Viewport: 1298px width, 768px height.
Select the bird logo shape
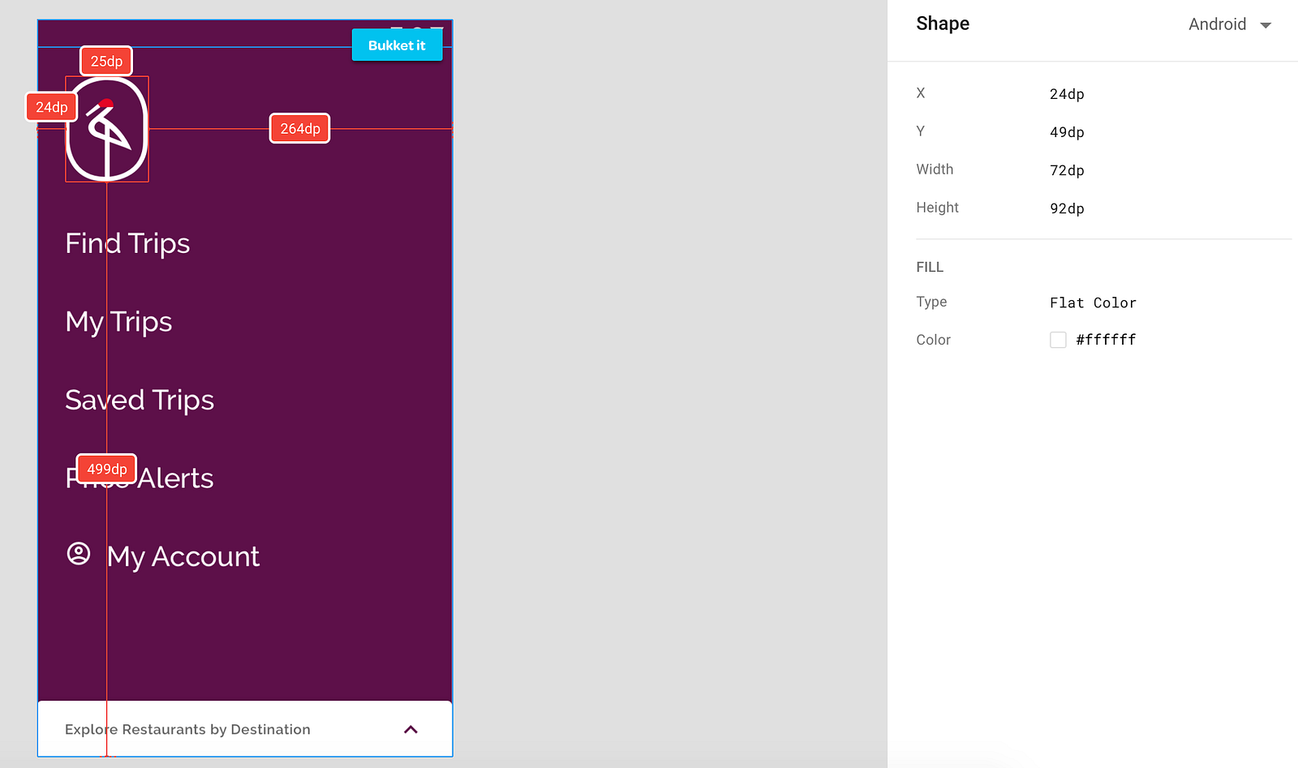pyautogui.click(x=107, y=129)
